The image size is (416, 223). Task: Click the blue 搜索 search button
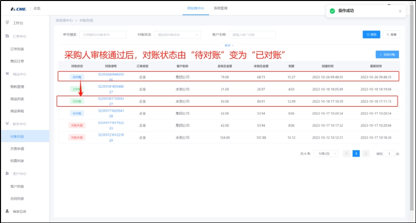click(x=371, y=34)
